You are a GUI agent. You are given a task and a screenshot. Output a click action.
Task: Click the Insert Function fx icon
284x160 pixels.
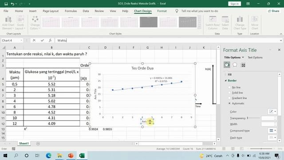pyautogui.click(x=50, y=40)
